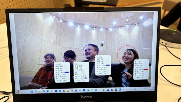The width and height of the screenshot is (181, 102).
Task: Open the red N Netflix icon
Action: pyautogui.click(x=52, y=91)
